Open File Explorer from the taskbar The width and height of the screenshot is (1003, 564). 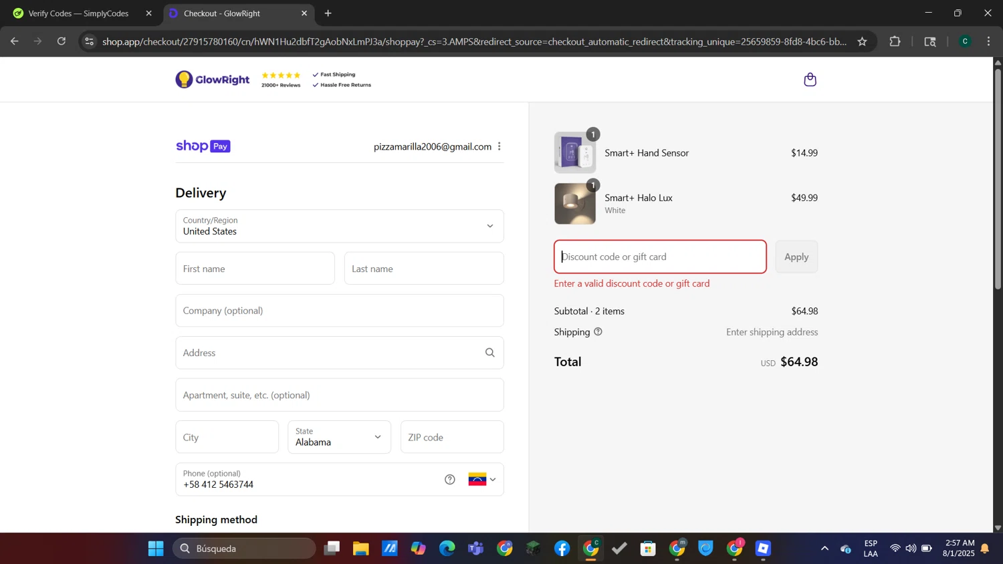(361, 549)
